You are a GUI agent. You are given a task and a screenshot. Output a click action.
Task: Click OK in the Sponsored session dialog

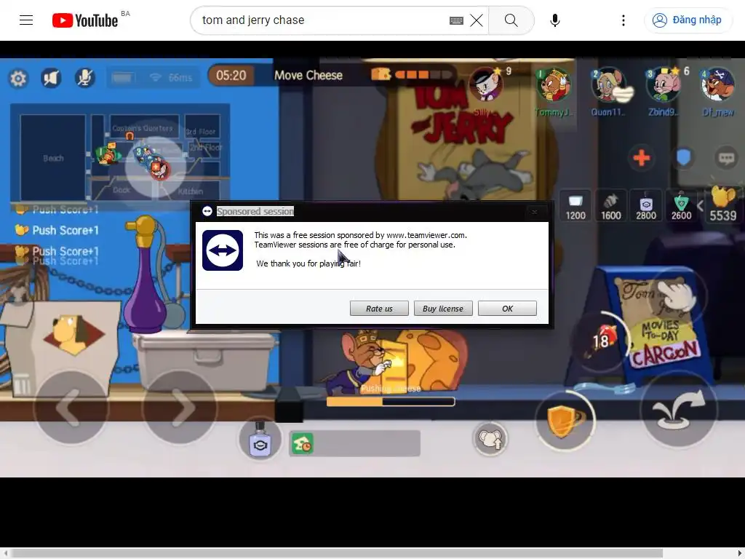coord(507,309)
